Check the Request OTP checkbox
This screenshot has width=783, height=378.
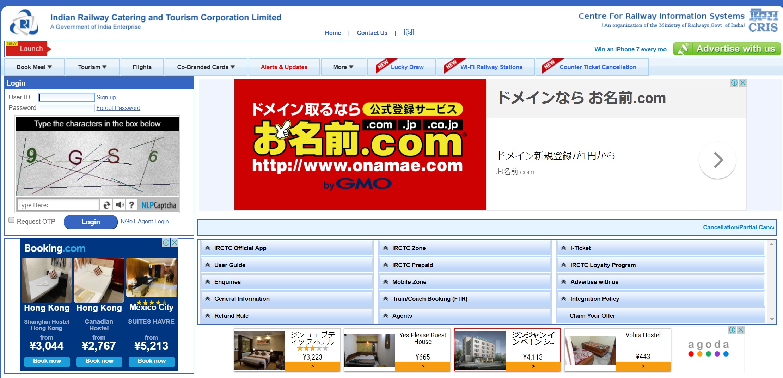pyautogui.click(x=11, y=220)
